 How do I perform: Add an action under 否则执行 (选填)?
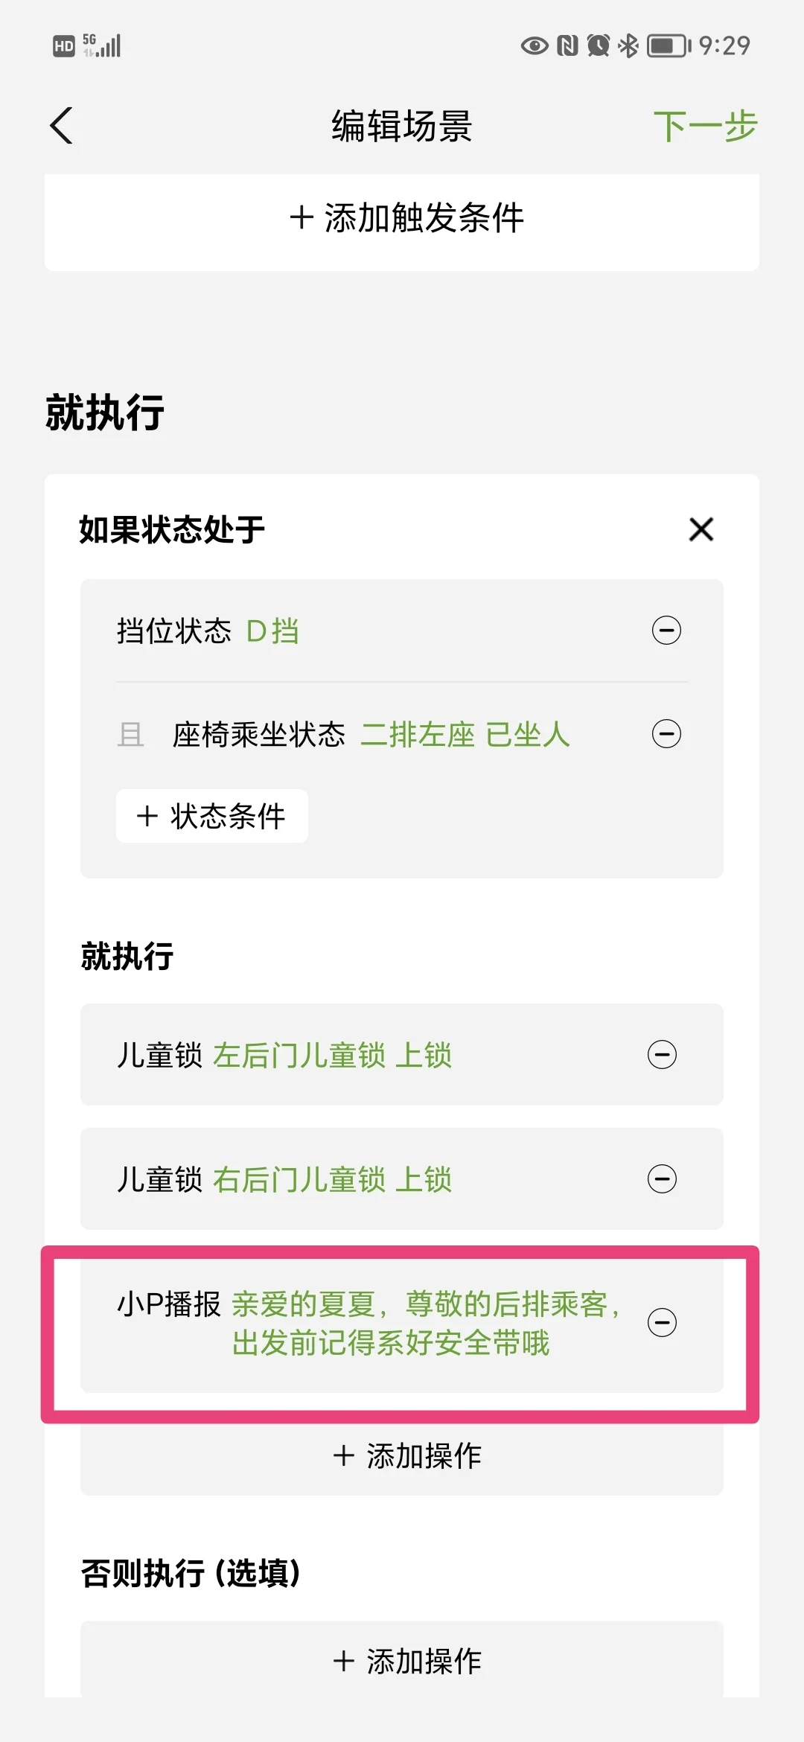click(x=402, y=1662)
